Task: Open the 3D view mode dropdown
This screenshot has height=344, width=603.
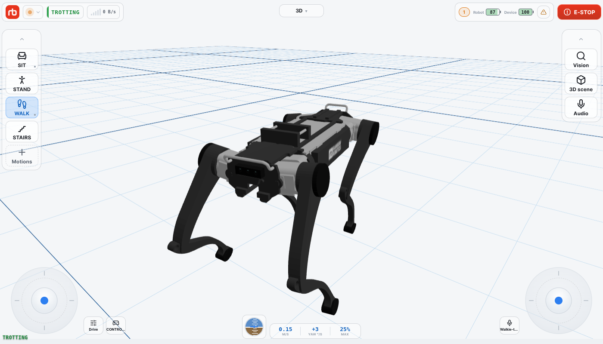Action: pos(301,11)
